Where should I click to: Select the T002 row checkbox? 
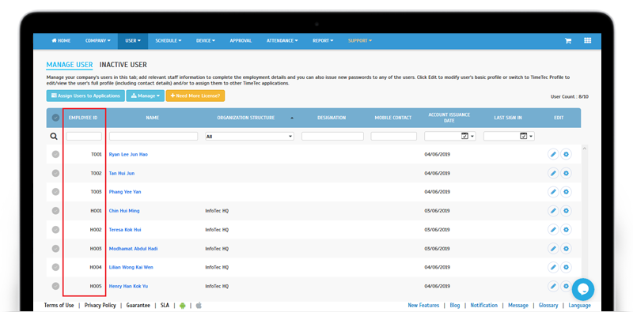coord(55,173)
